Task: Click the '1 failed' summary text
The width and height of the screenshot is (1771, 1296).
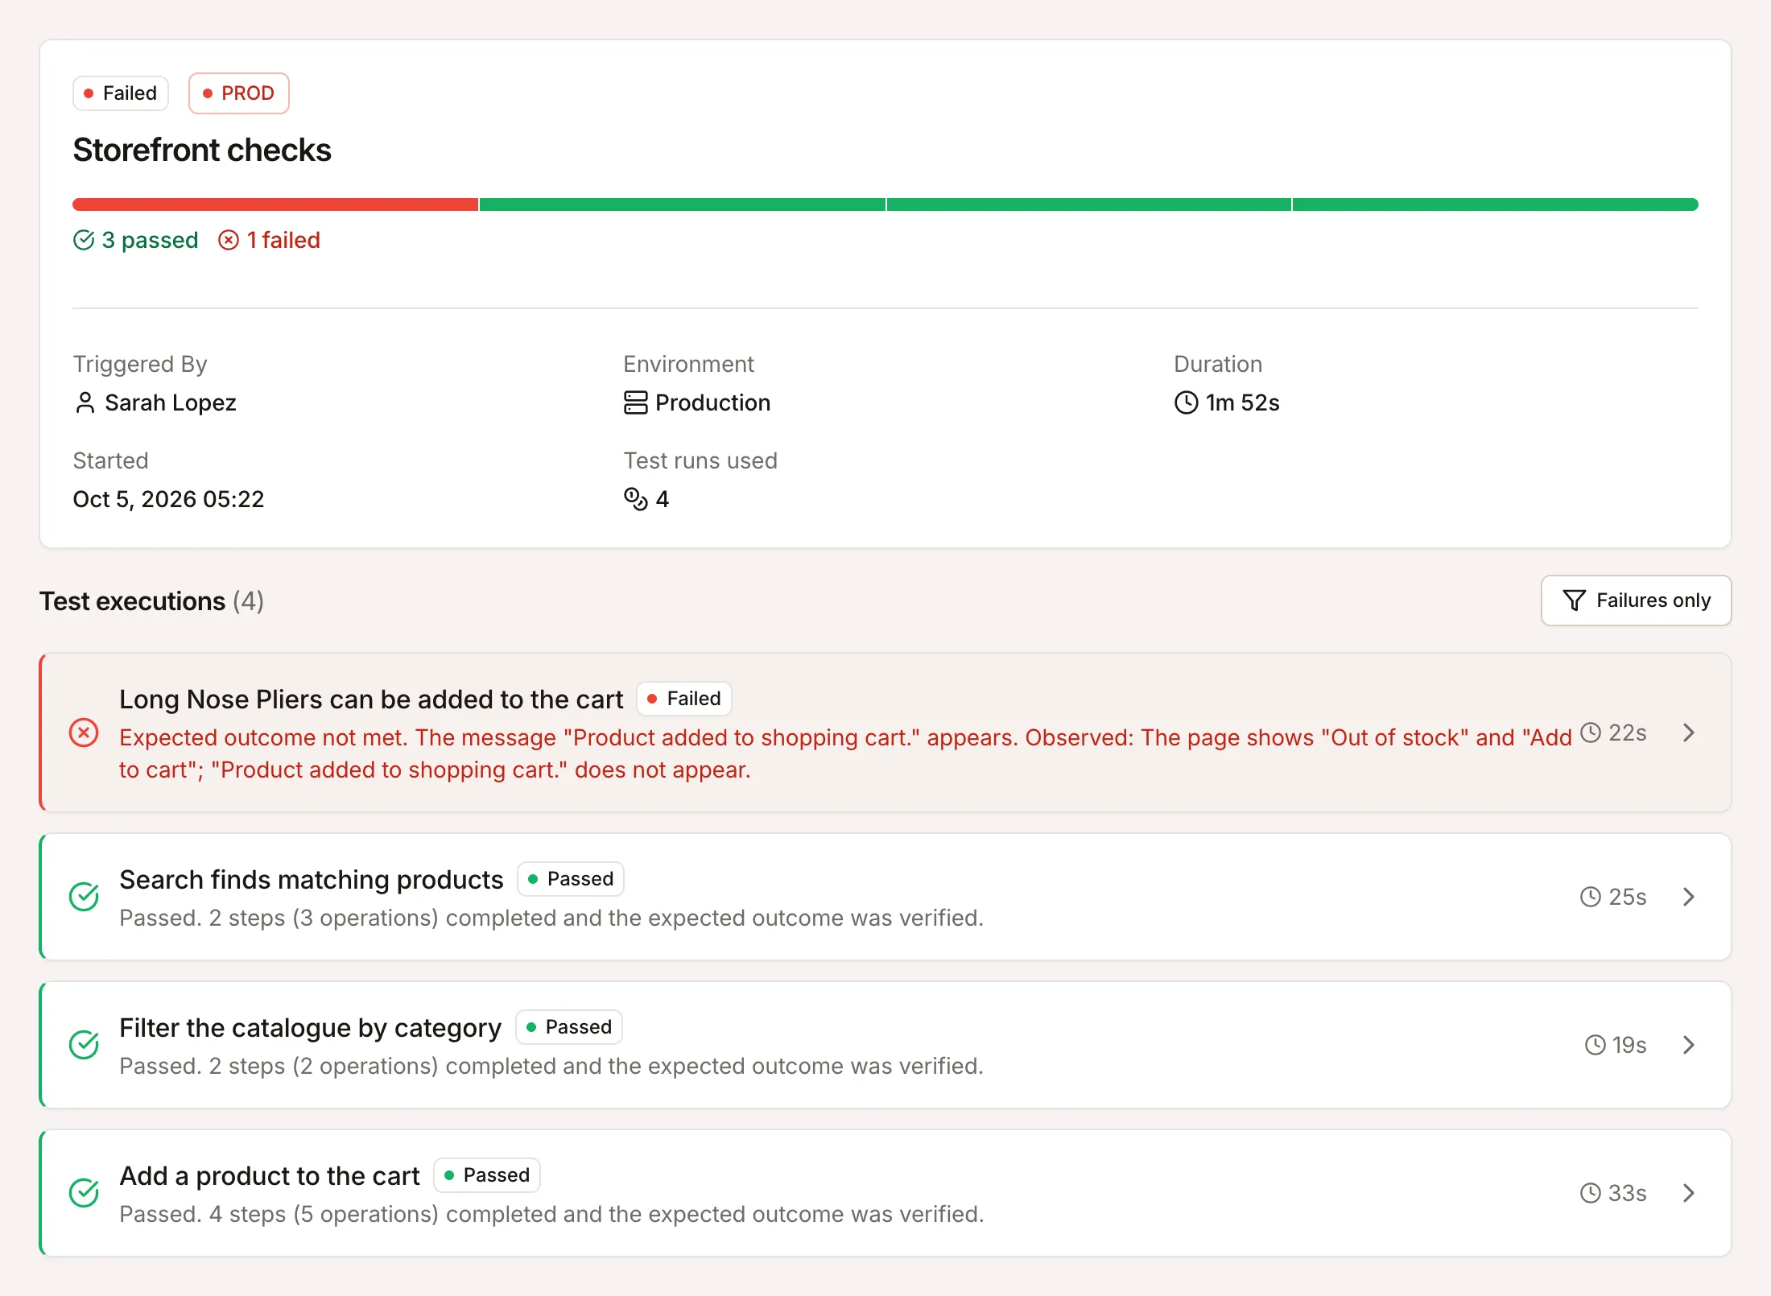Action: pyautogui.click(x=283, y=240)
